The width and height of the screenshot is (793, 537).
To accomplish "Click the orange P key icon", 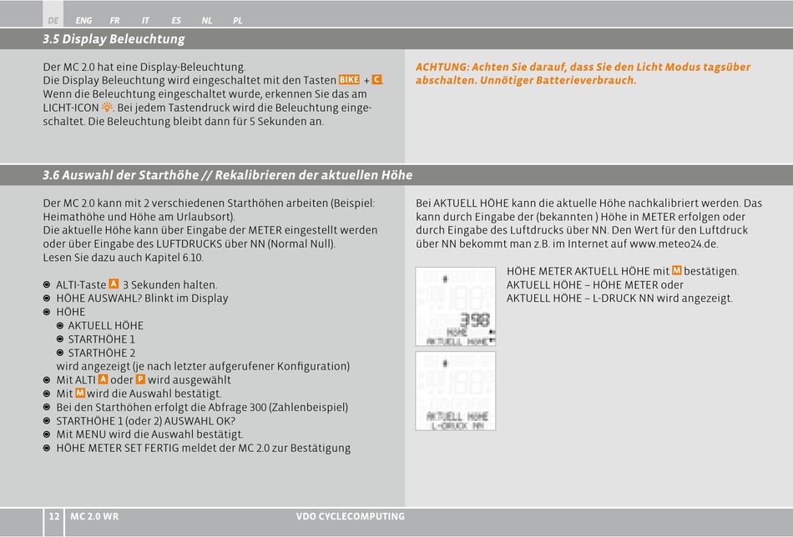I will 140,379.
